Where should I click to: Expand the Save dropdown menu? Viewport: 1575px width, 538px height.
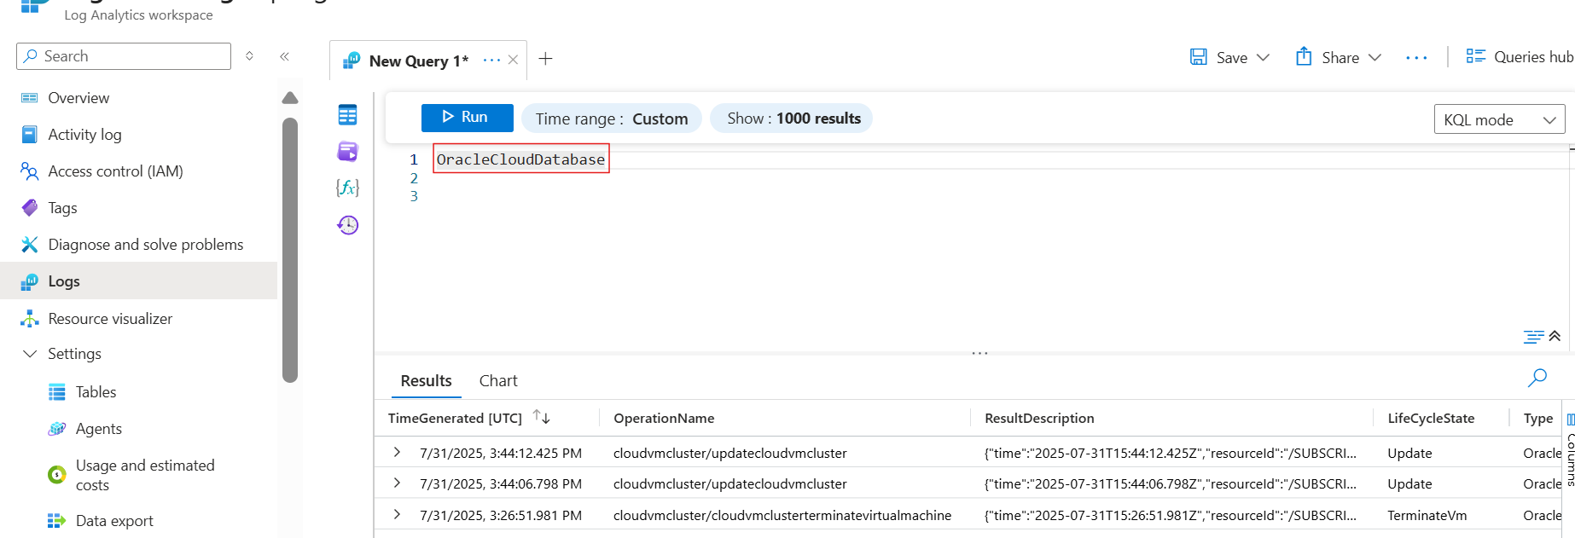(x=1264, y=57)
